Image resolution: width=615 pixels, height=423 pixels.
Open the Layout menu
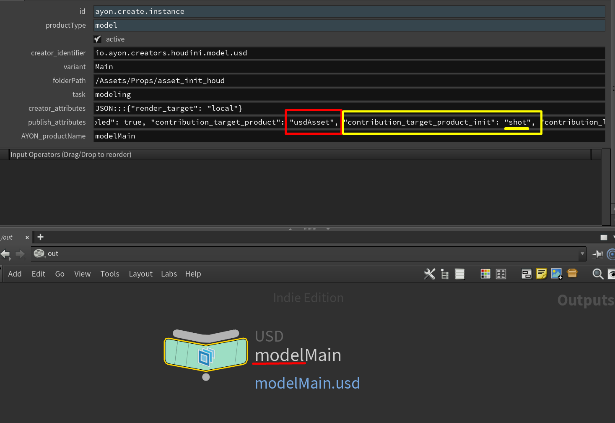141,274
